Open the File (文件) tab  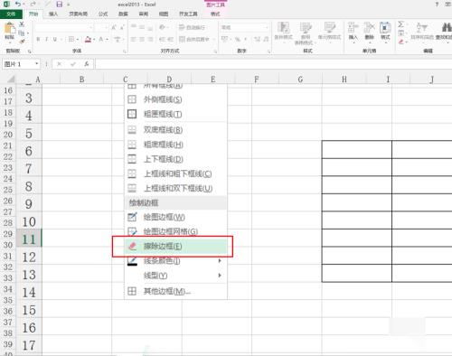(x=11, y=14)
